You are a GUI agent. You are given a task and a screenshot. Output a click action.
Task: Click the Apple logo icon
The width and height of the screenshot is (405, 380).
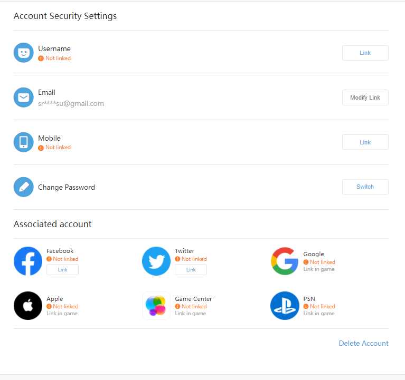tap(28, 306)
